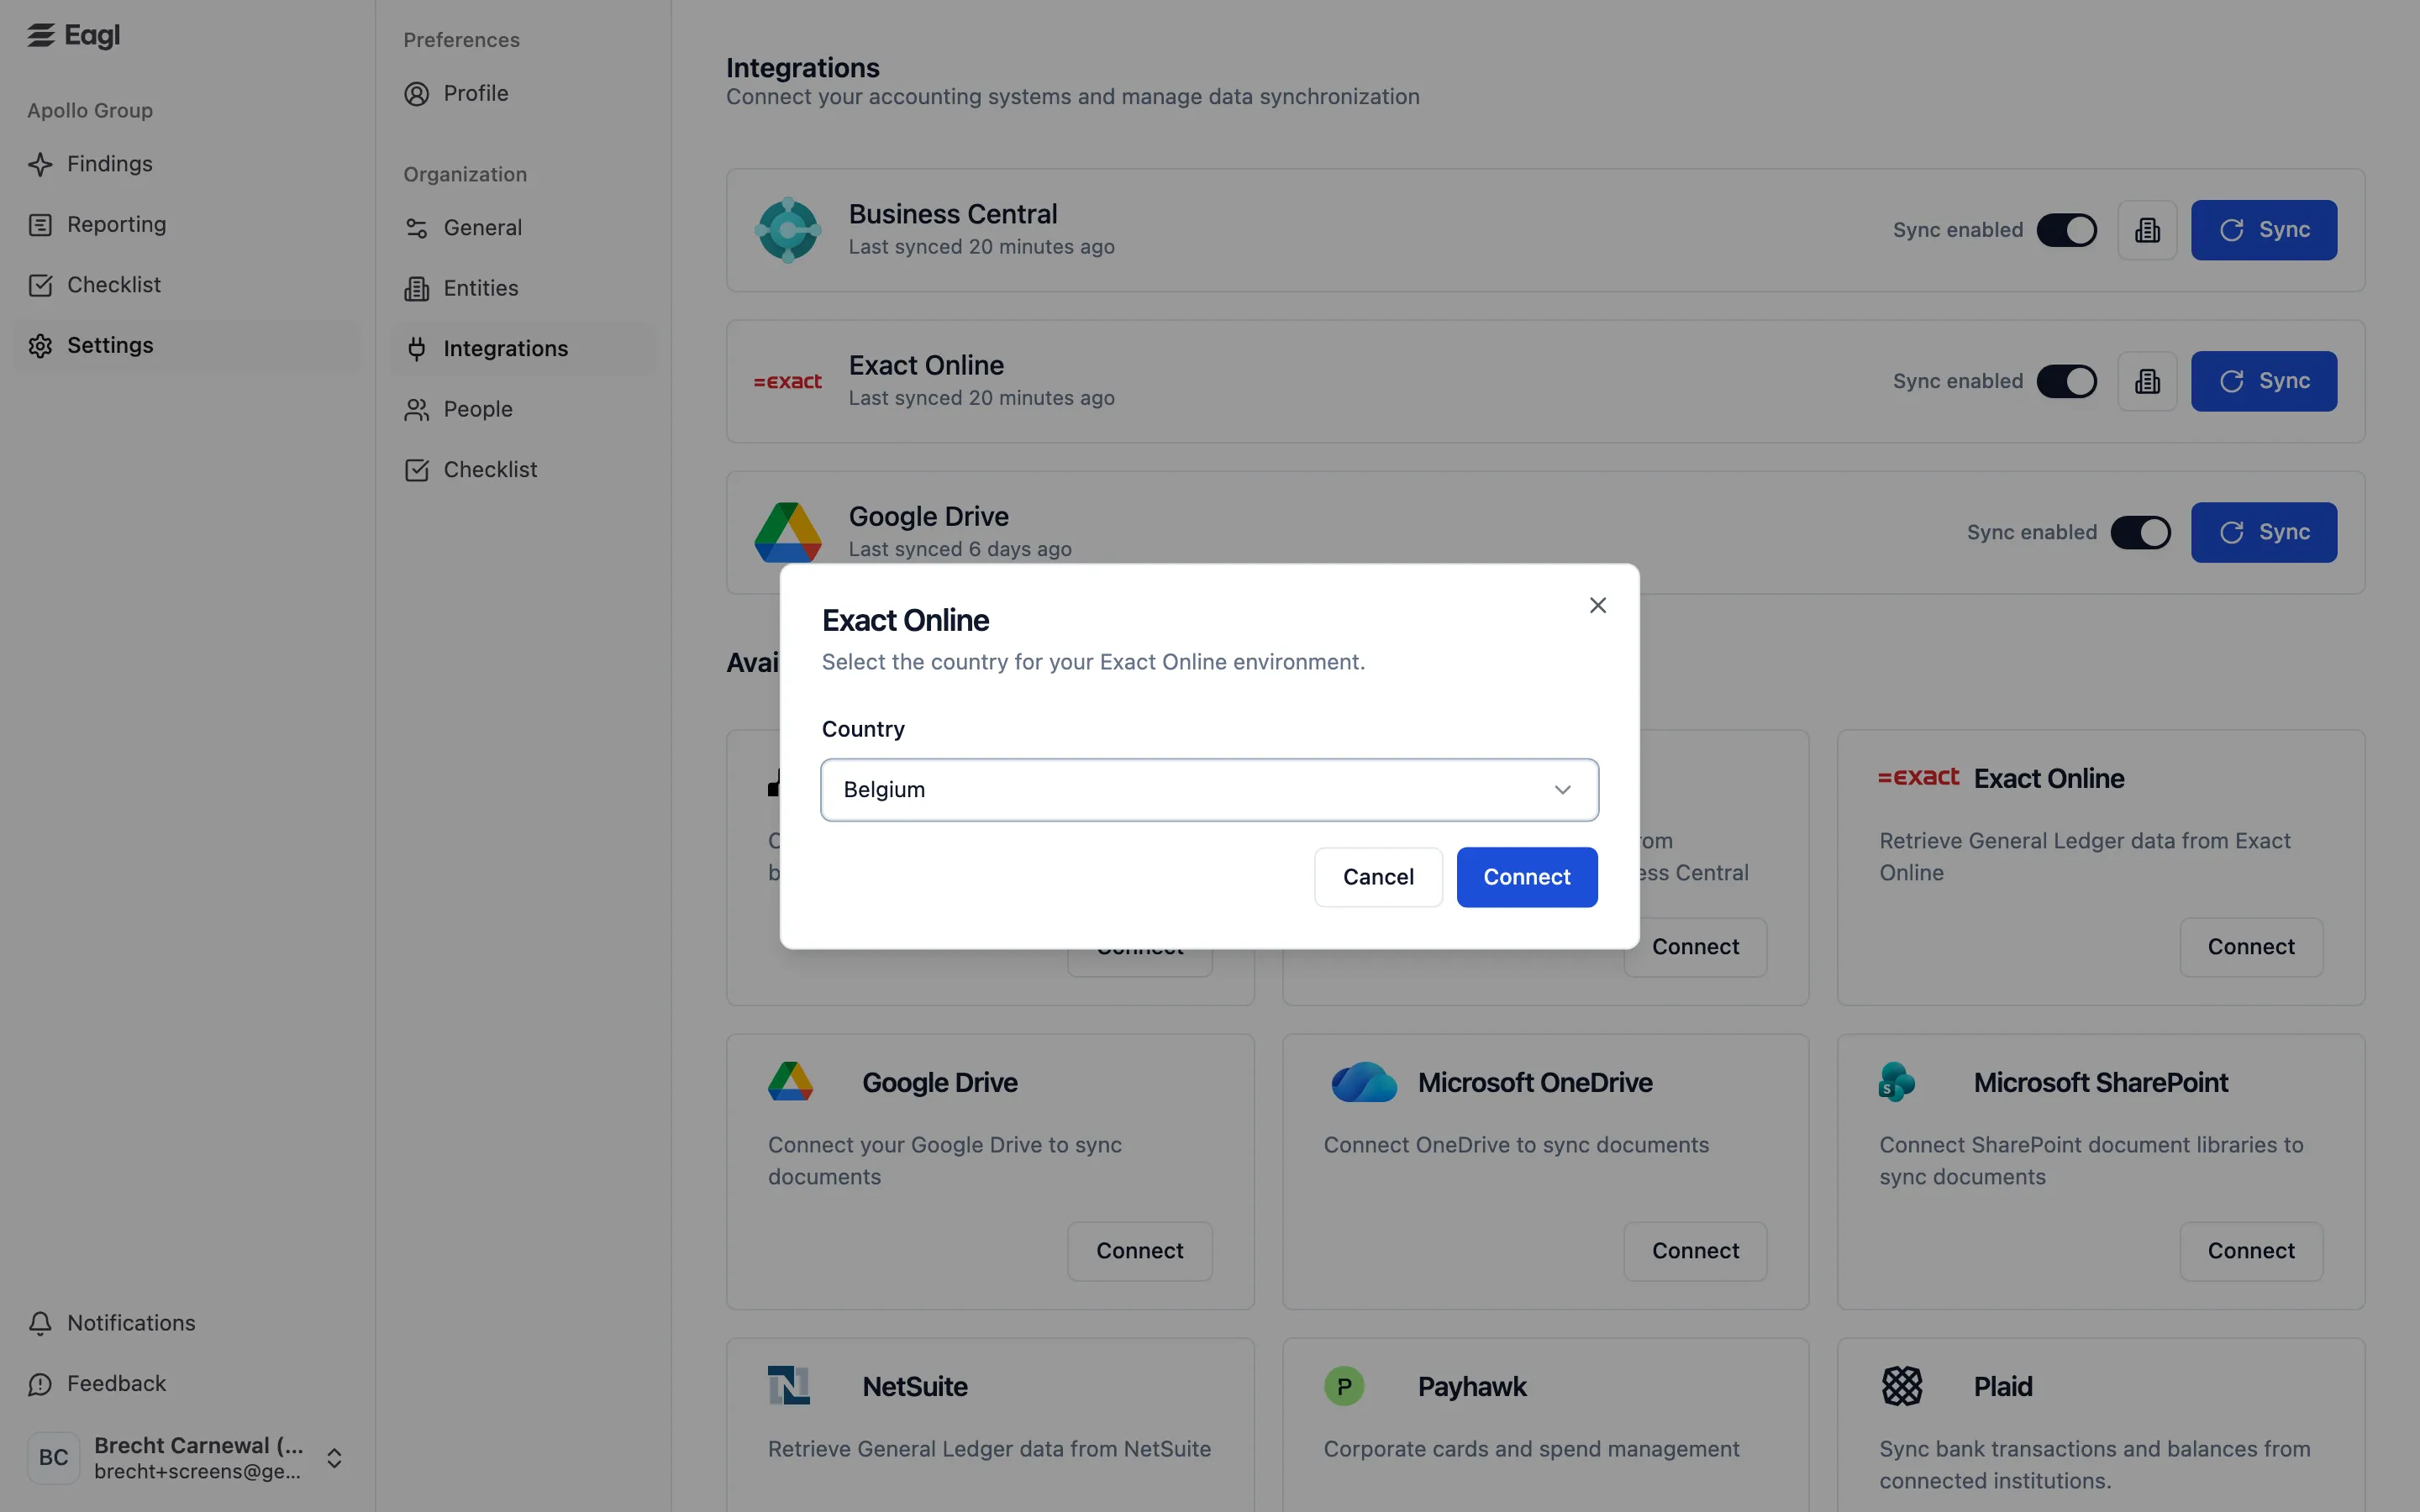Confirm with the blue Connect button
The width and height of the screenshot is (2420, 1512).
pos(1527,877)
